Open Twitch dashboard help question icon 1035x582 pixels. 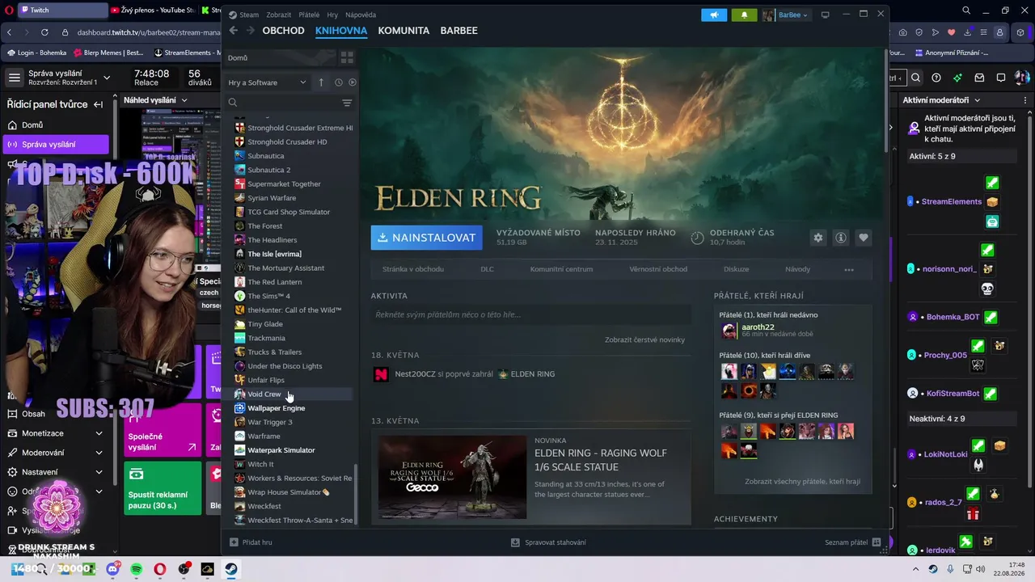[936, 78]
